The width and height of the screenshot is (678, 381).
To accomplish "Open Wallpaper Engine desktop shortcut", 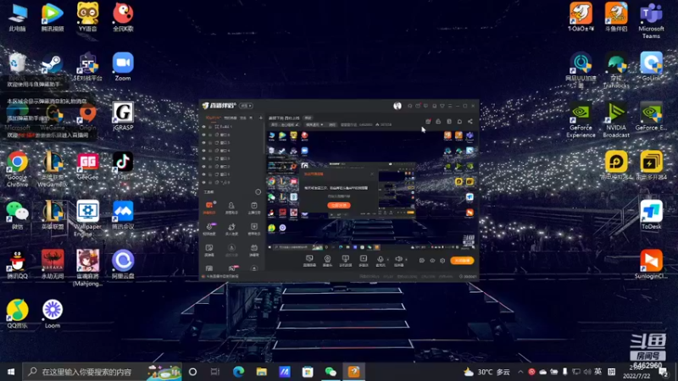I will coord(88,218).
